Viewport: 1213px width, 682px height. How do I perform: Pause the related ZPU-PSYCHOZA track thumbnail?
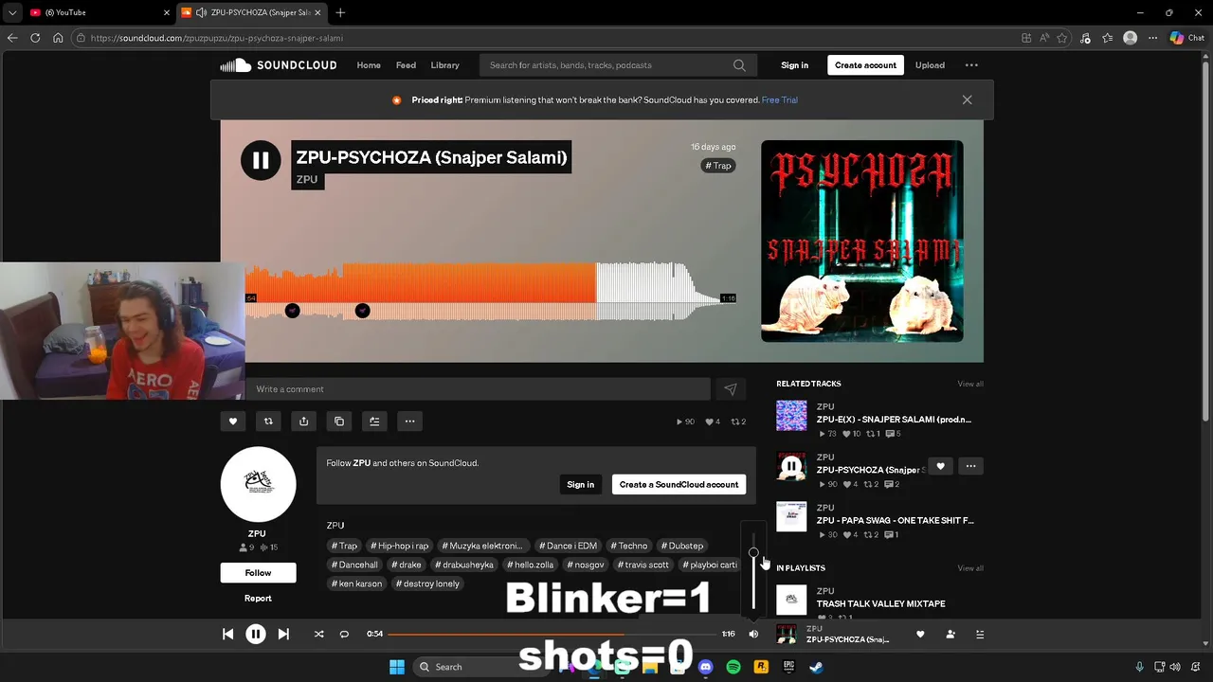(x=791, y=466)
